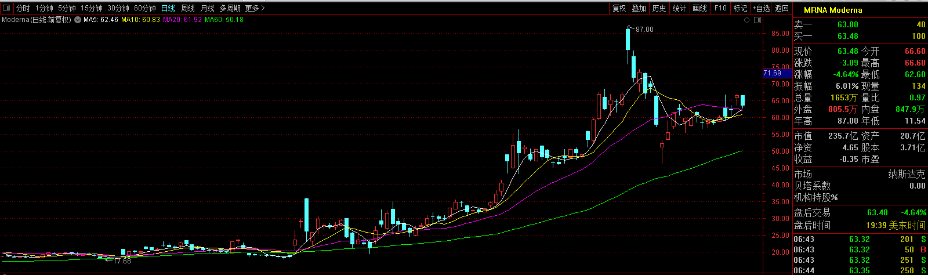Switch to 分时 intraday view

point(23,8)
